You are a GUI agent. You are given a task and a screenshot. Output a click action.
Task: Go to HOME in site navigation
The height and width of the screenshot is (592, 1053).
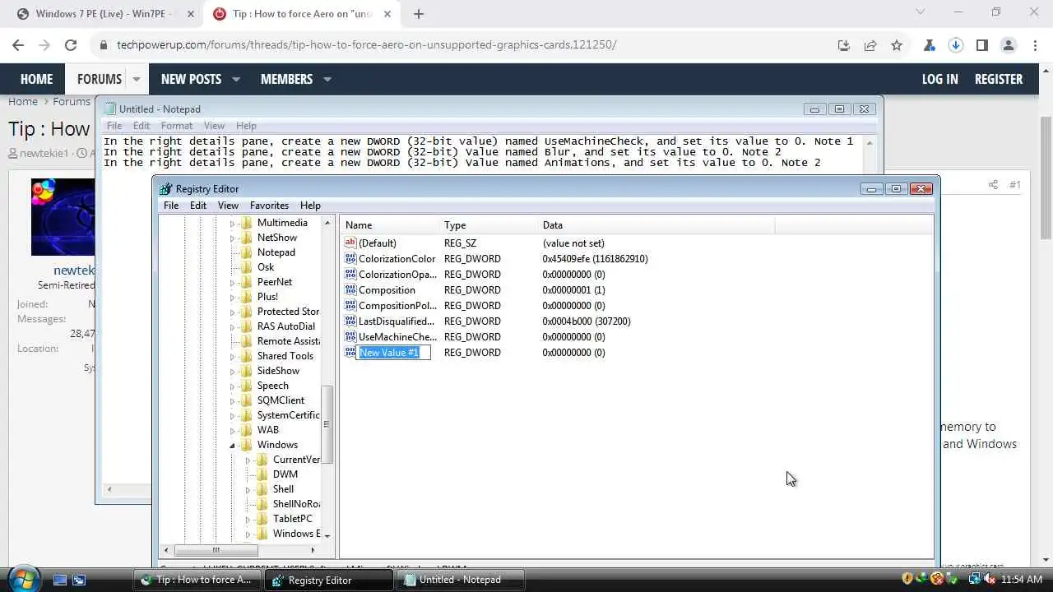click(x=36, y=79)
